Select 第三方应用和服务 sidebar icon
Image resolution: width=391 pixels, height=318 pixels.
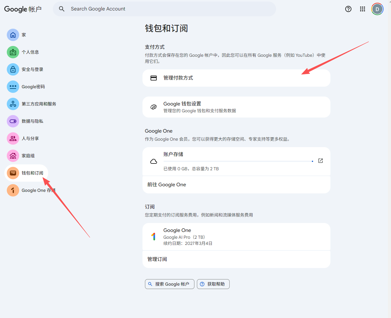(13, 104)
